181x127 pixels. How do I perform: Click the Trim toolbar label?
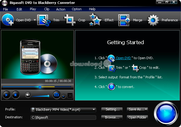[x=56, y=20]
